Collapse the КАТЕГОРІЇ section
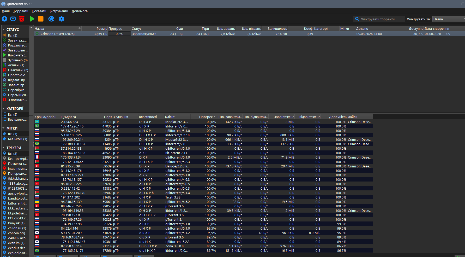Viewport: 465px width, 257px height. [x=3, y=109]
